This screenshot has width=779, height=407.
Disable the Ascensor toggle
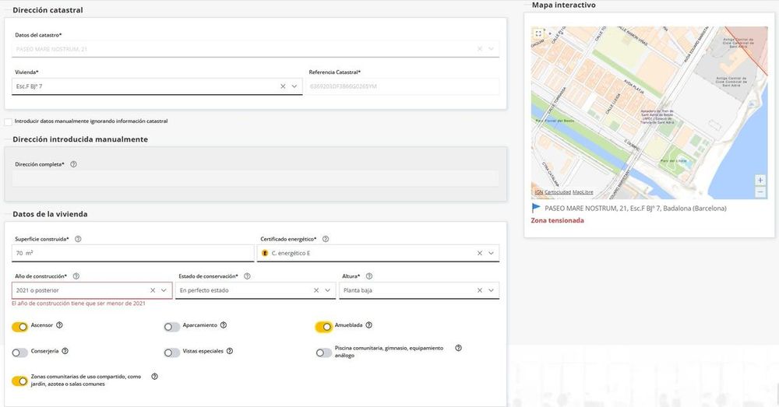(20, 327)
